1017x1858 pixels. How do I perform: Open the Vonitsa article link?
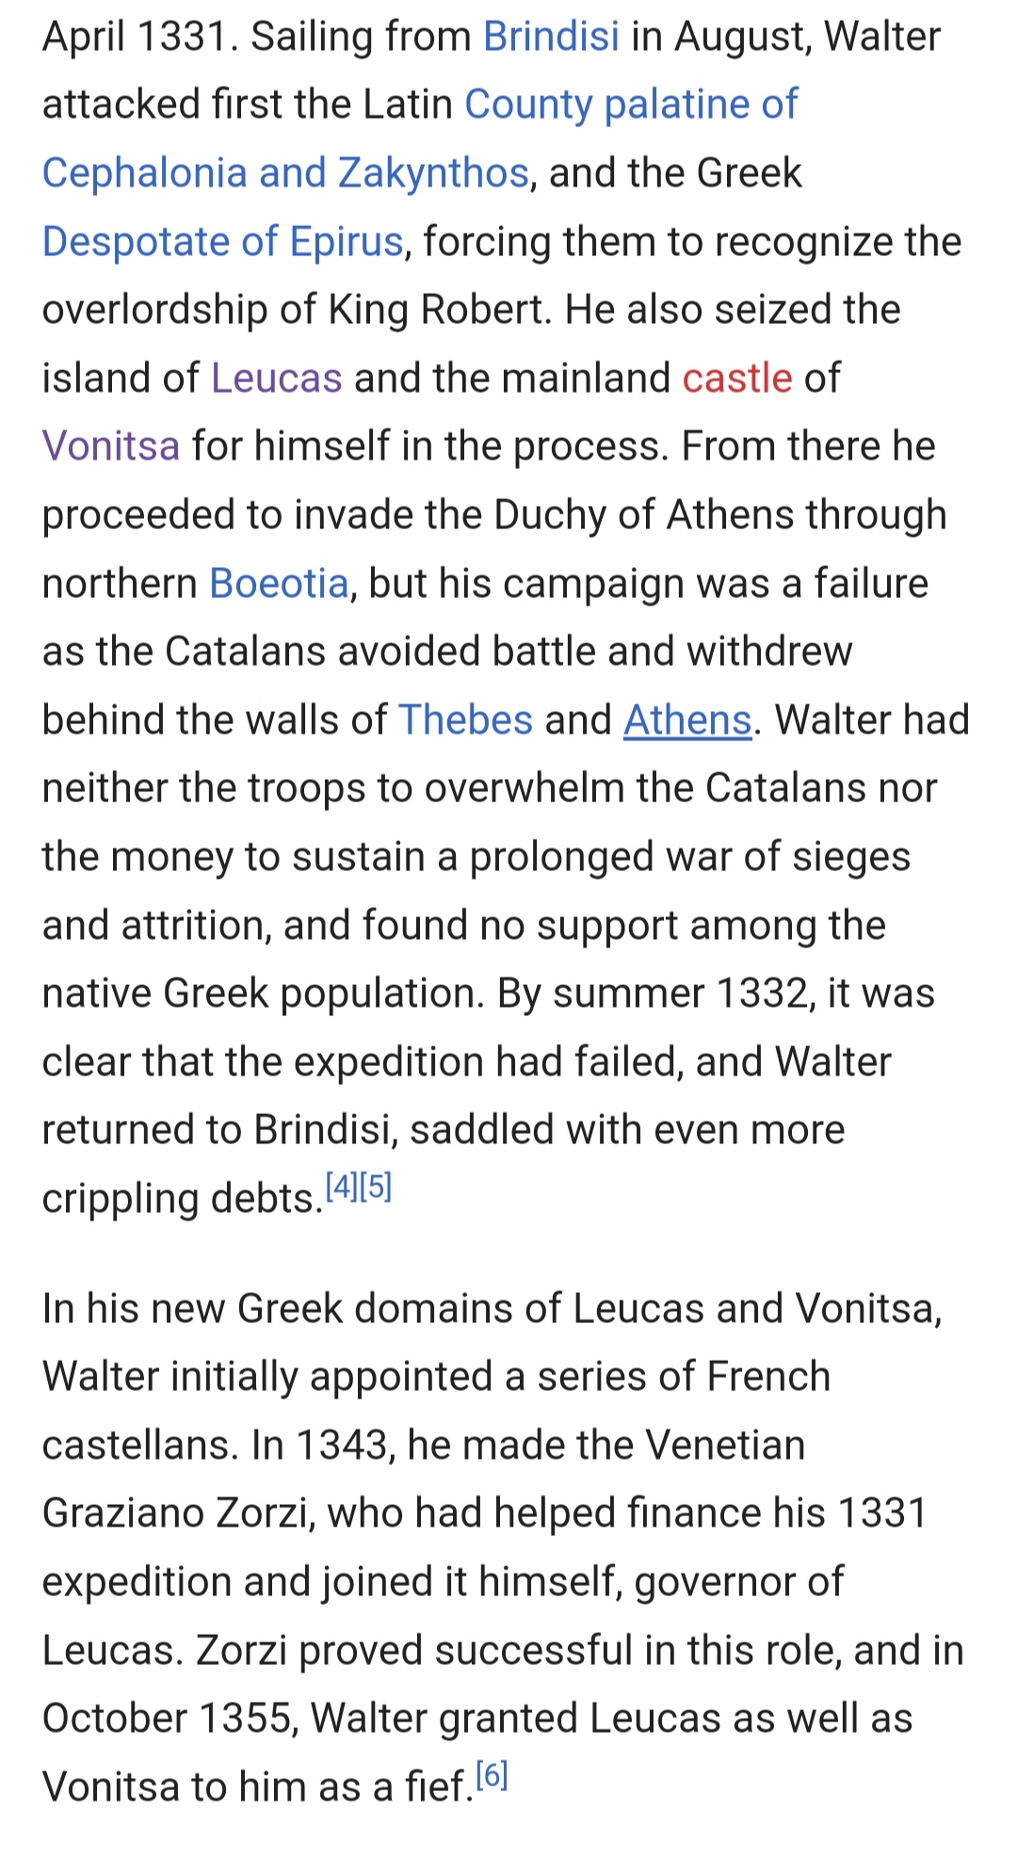coord(111,446)
